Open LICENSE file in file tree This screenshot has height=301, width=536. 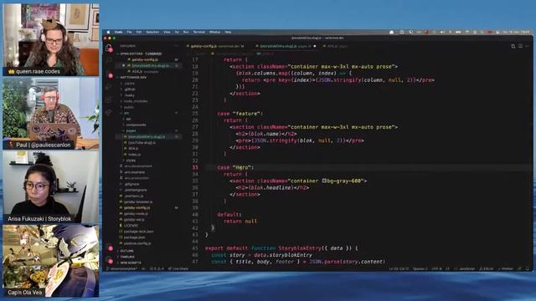[131, 226]
